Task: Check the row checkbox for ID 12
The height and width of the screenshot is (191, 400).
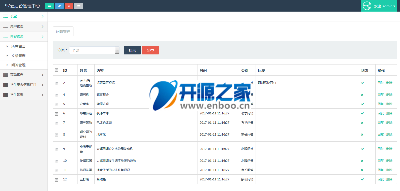Action: coord(57,180)
